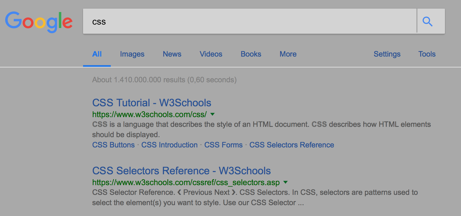Open the Books tab

click(251, 54)
